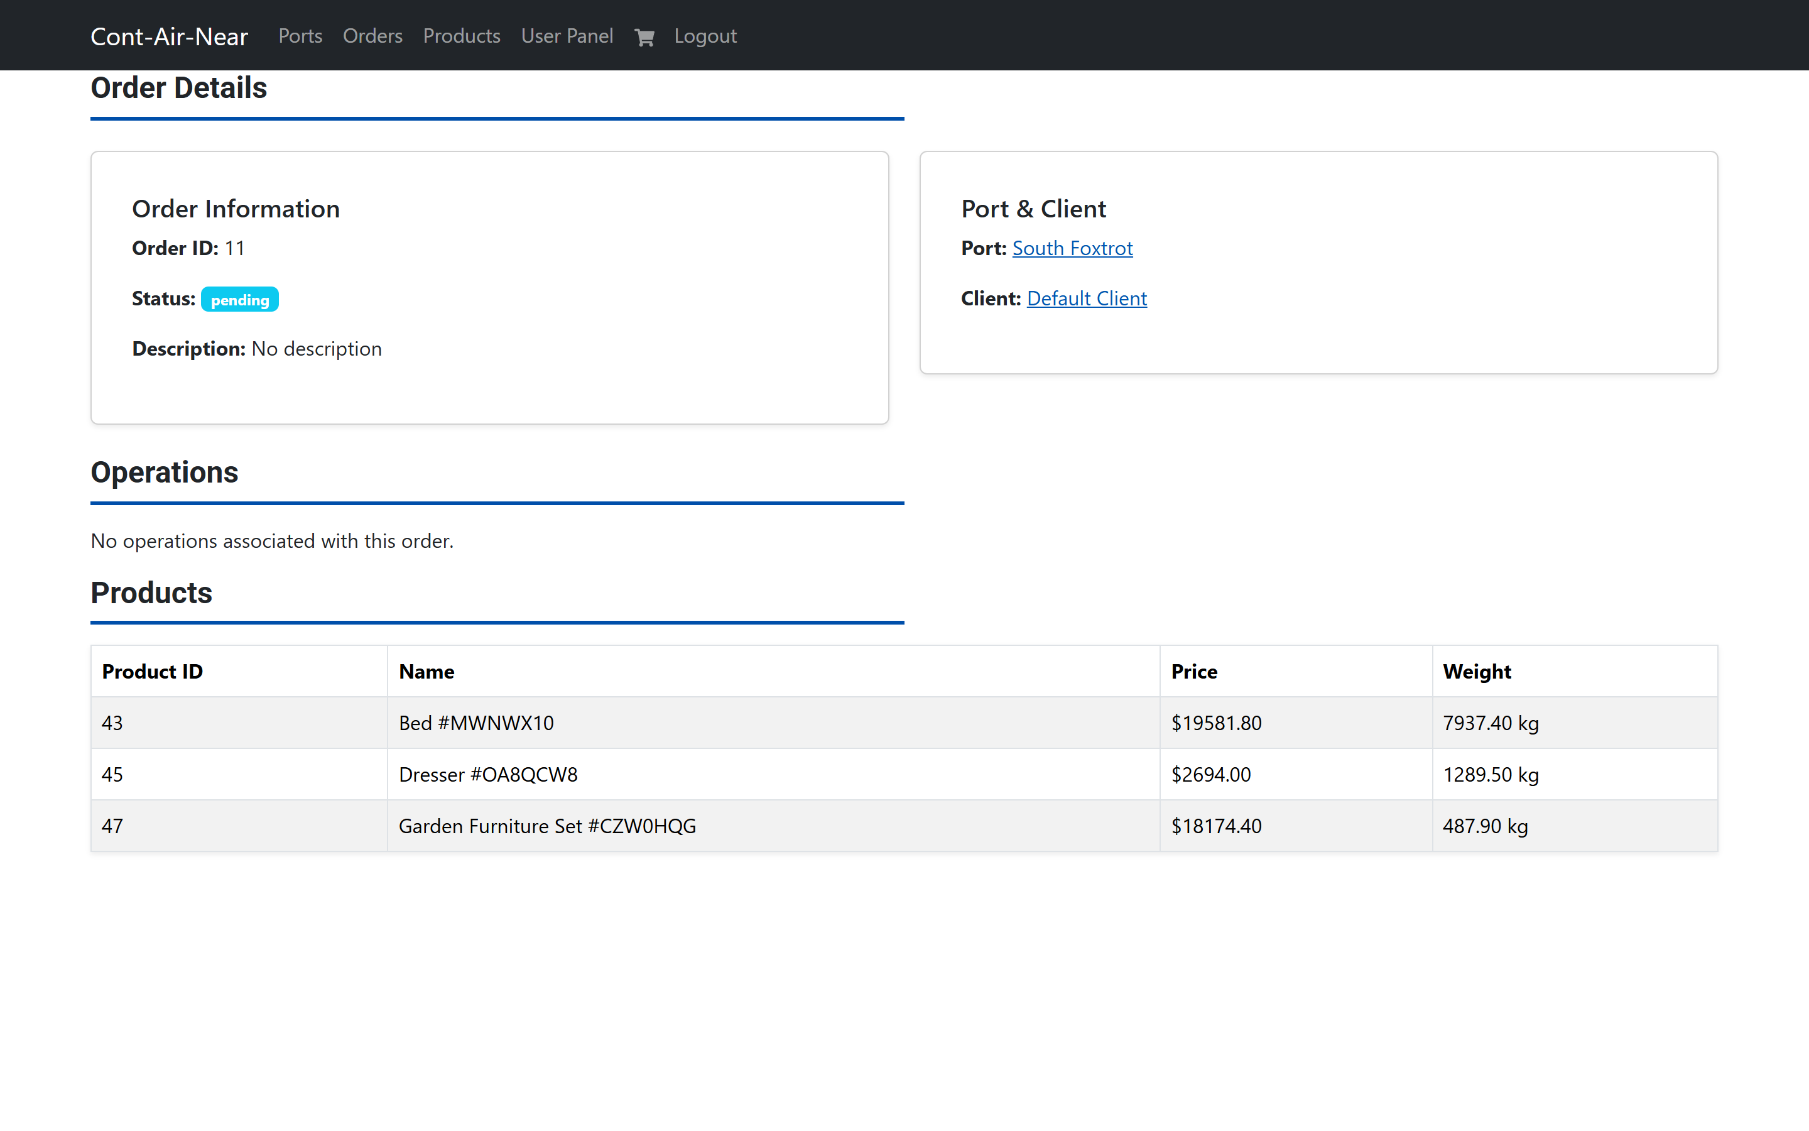Click product ID 47 cell
The height and width of the screenshot is (1131, 1809).
(239, 826)
